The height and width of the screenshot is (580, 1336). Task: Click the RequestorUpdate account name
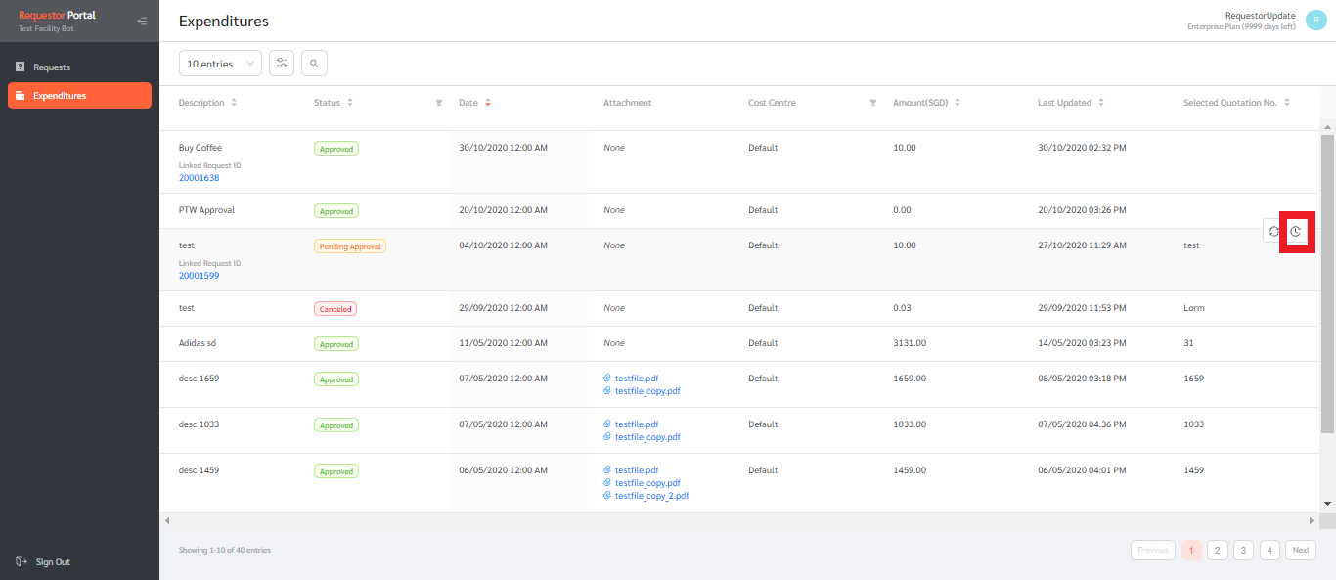pyautogui.click(x=1261, y=16)
